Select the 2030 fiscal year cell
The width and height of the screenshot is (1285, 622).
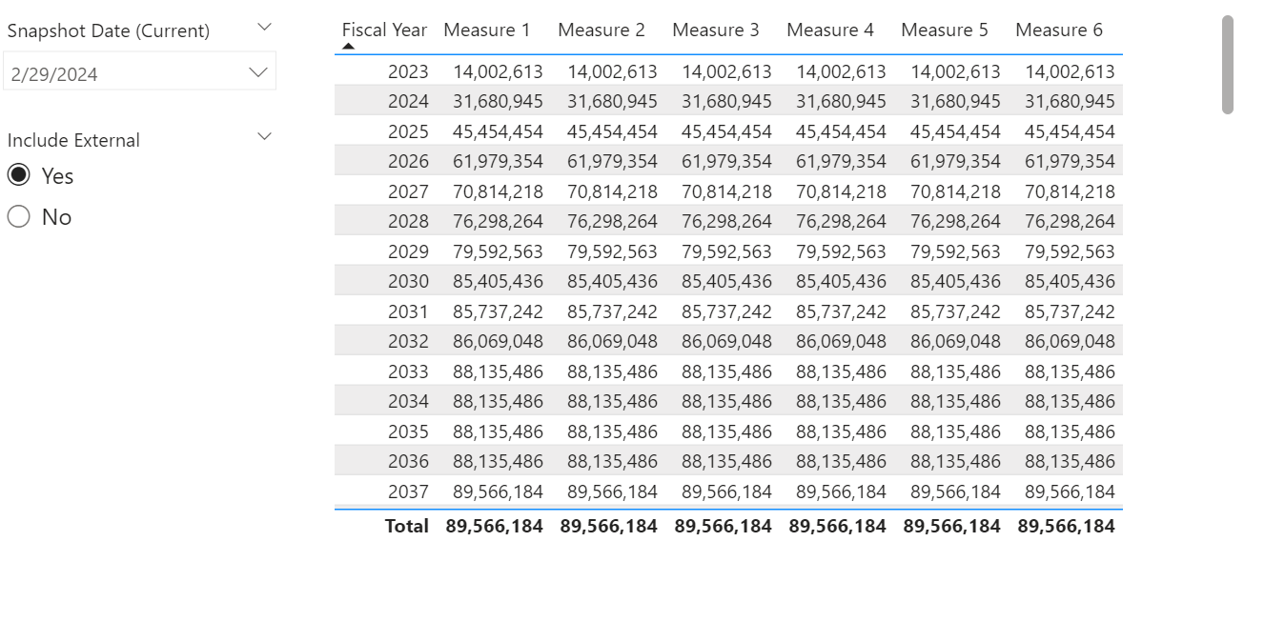[x=408, y=281]
